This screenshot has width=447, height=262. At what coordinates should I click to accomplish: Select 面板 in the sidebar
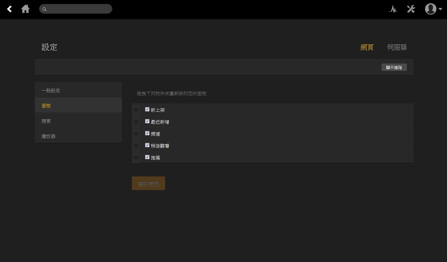tap(78, 105)
